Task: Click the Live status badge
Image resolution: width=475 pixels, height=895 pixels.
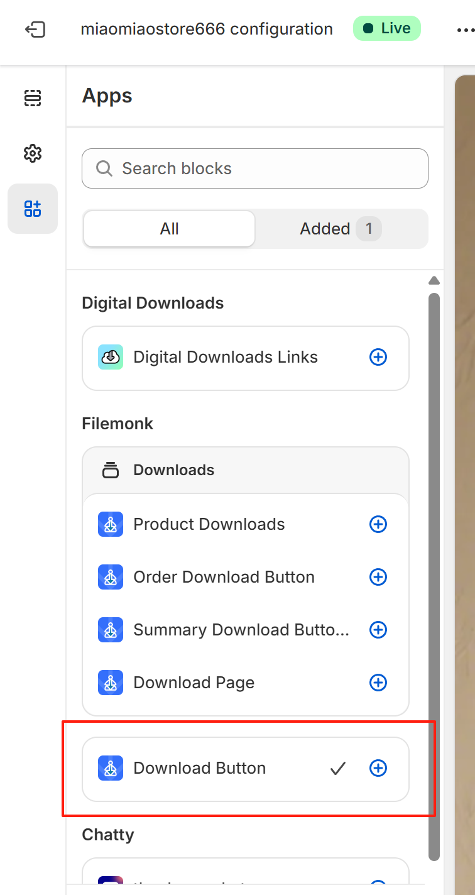Action: (x=387, y=28)
